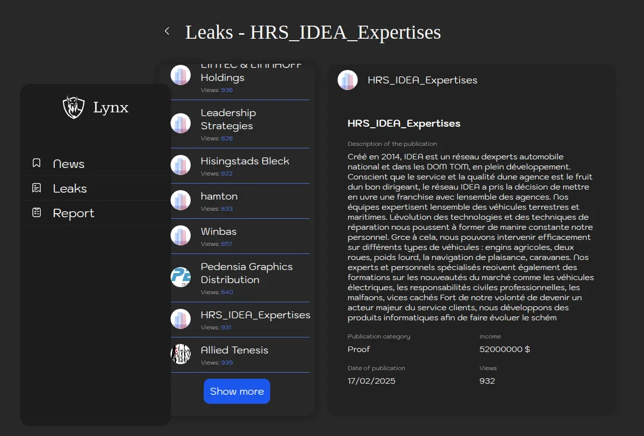Viewport: 644px width, 436px height.
Task: Select the Hisingstads Bleck entry title
Action: [x=245, y=161]
